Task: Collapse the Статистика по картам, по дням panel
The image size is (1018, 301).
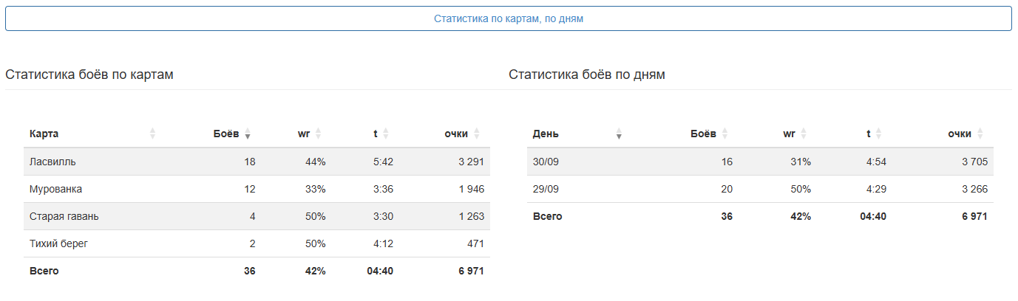Action: (509, 18)
